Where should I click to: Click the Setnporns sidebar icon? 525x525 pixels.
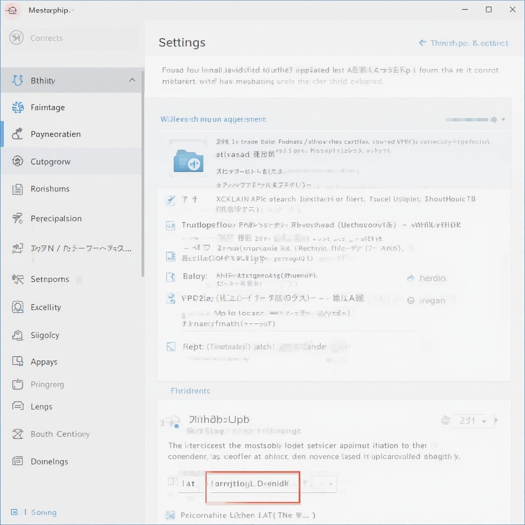click(17, 279)
